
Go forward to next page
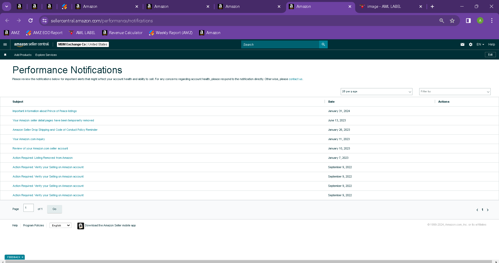[x=19, y=21]
